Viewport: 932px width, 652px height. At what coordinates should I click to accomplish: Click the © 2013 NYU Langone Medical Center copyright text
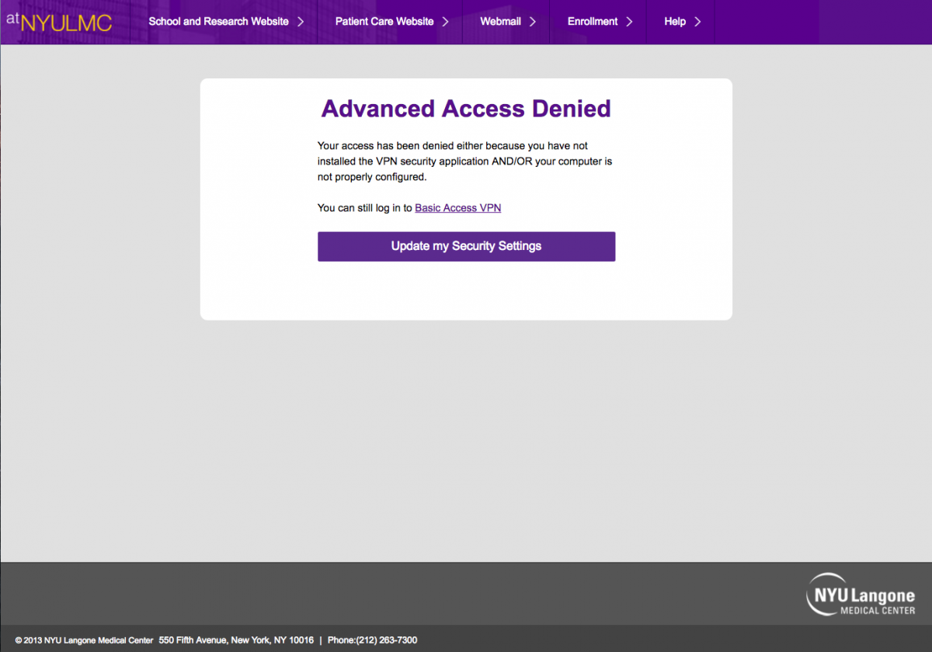84,640
